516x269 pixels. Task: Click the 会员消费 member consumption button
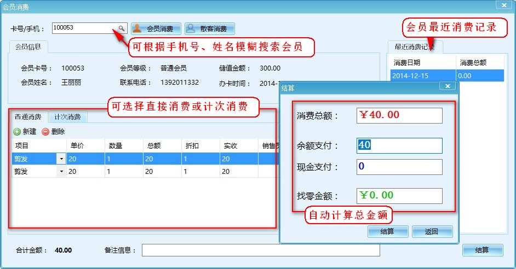click(156, 28)
